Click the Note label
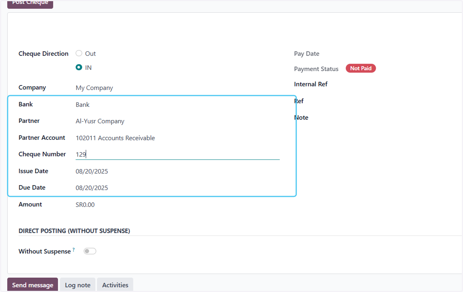Image resolution: width=463 pixels, height=292 pixels. pos(301,117)
